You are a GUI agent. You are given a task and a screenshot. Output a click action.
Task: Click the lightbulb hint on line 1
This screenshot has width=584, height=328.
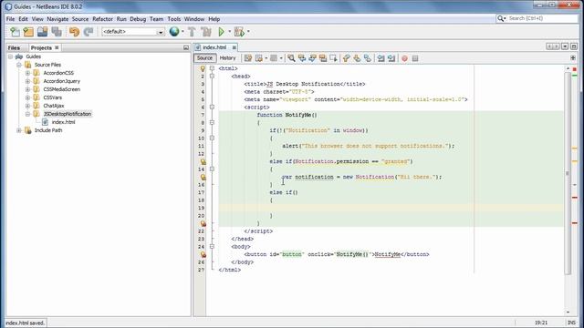pos(203,68)
